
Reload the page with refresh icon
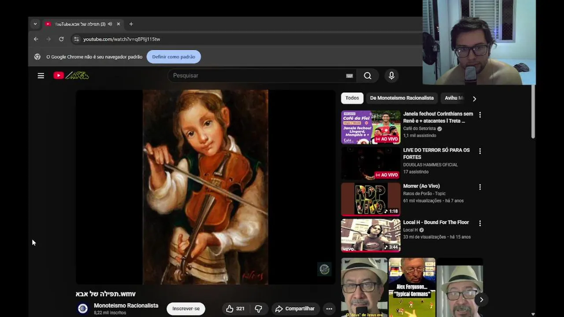[x=61, y=39]
